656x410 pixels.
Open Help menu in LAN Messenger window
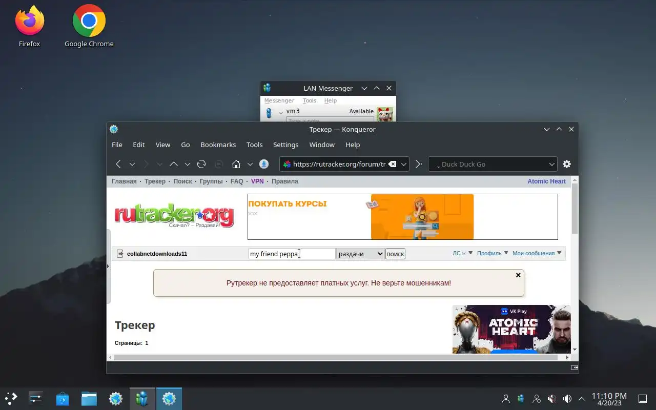pyautogui.click(x=331, y=100)
